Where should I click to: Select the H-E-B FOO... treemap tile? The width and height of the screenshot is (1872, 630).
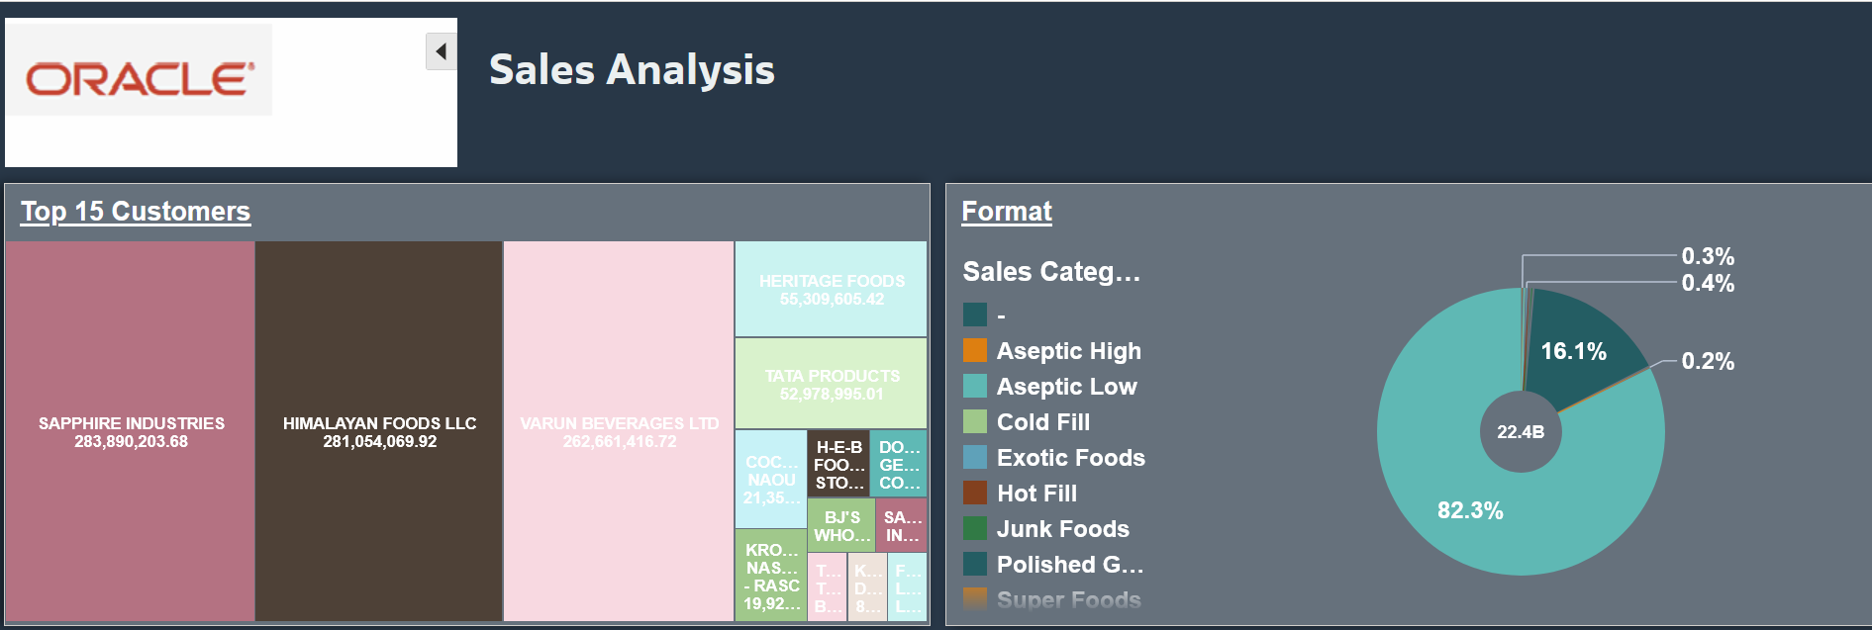(838, 464)
